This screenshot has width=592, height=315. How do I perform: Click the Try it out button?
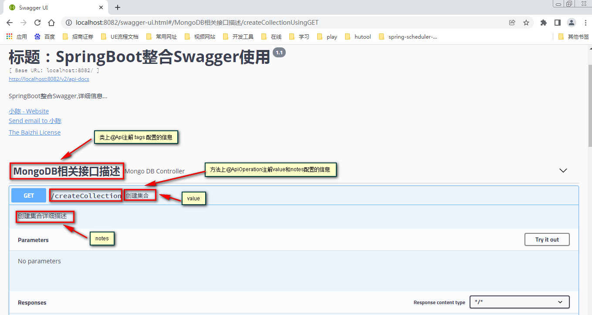click(x=547, y=239)
